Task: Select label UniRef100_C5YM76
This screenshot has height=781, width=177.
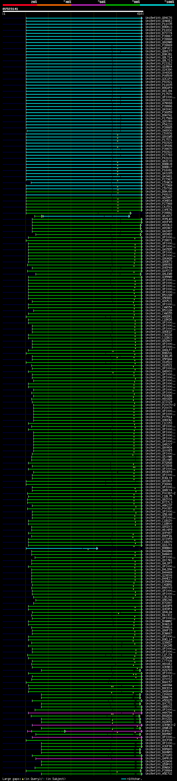Action: tap(159, 134)
